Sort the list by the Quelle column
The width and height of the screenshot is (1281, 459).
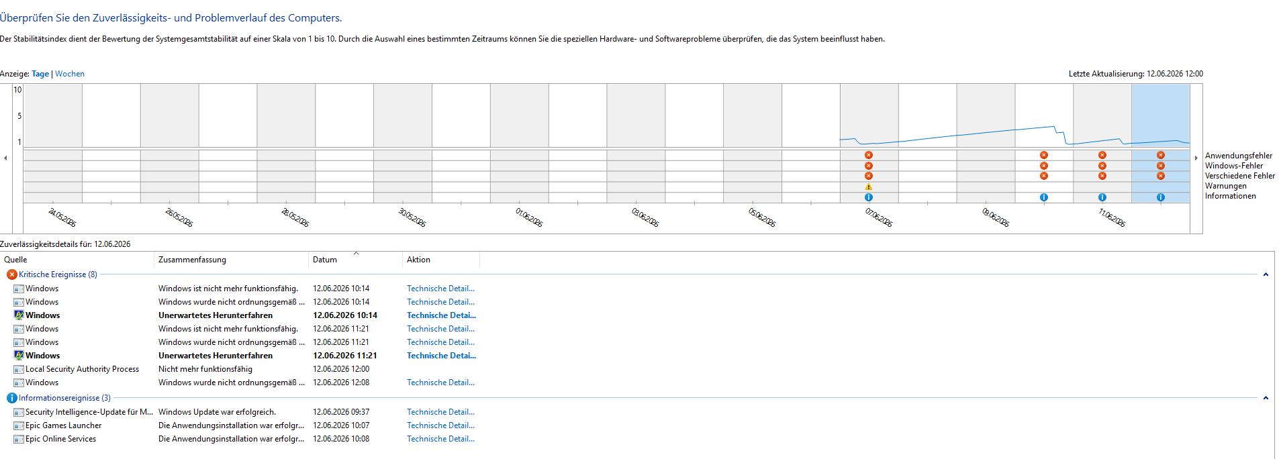coord(77,260)
